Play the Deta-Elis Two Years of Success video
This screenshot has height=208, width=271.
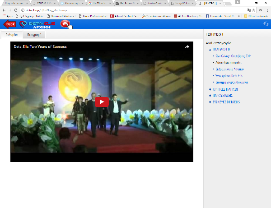pos(102,102)
